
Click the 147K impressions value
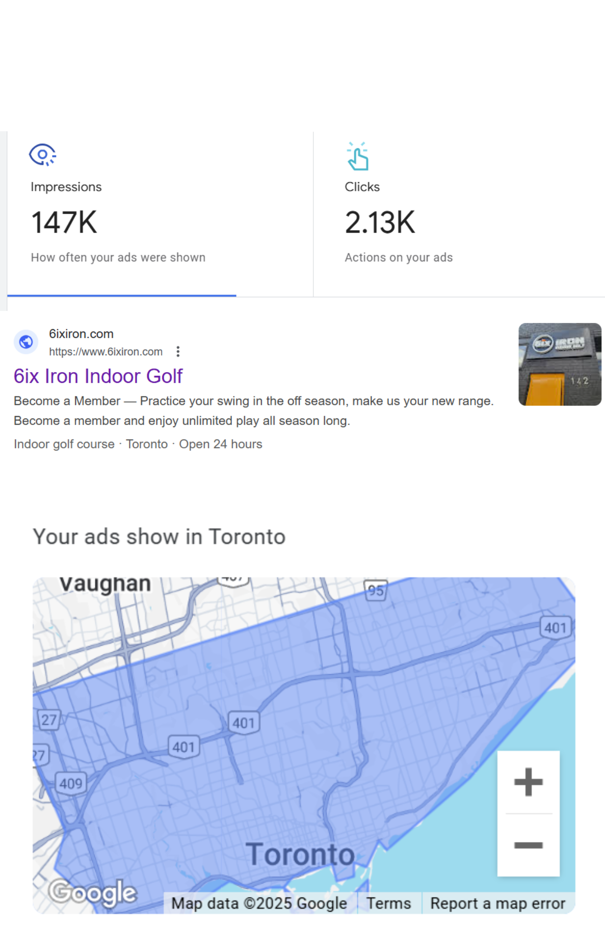pyautogui.click(x=64, y=223)
